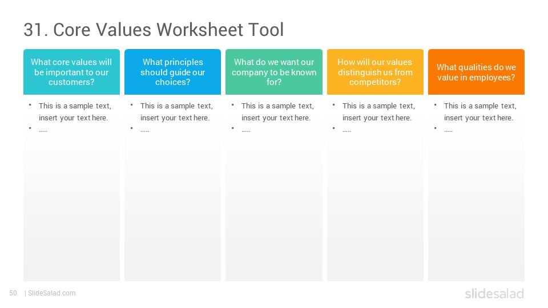Click the blue 'What principles should guide our choices?' header
548x308 pixels.
tap(172, 72)
